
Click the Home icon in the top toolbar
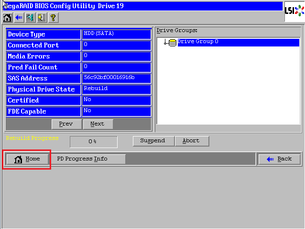8,18
